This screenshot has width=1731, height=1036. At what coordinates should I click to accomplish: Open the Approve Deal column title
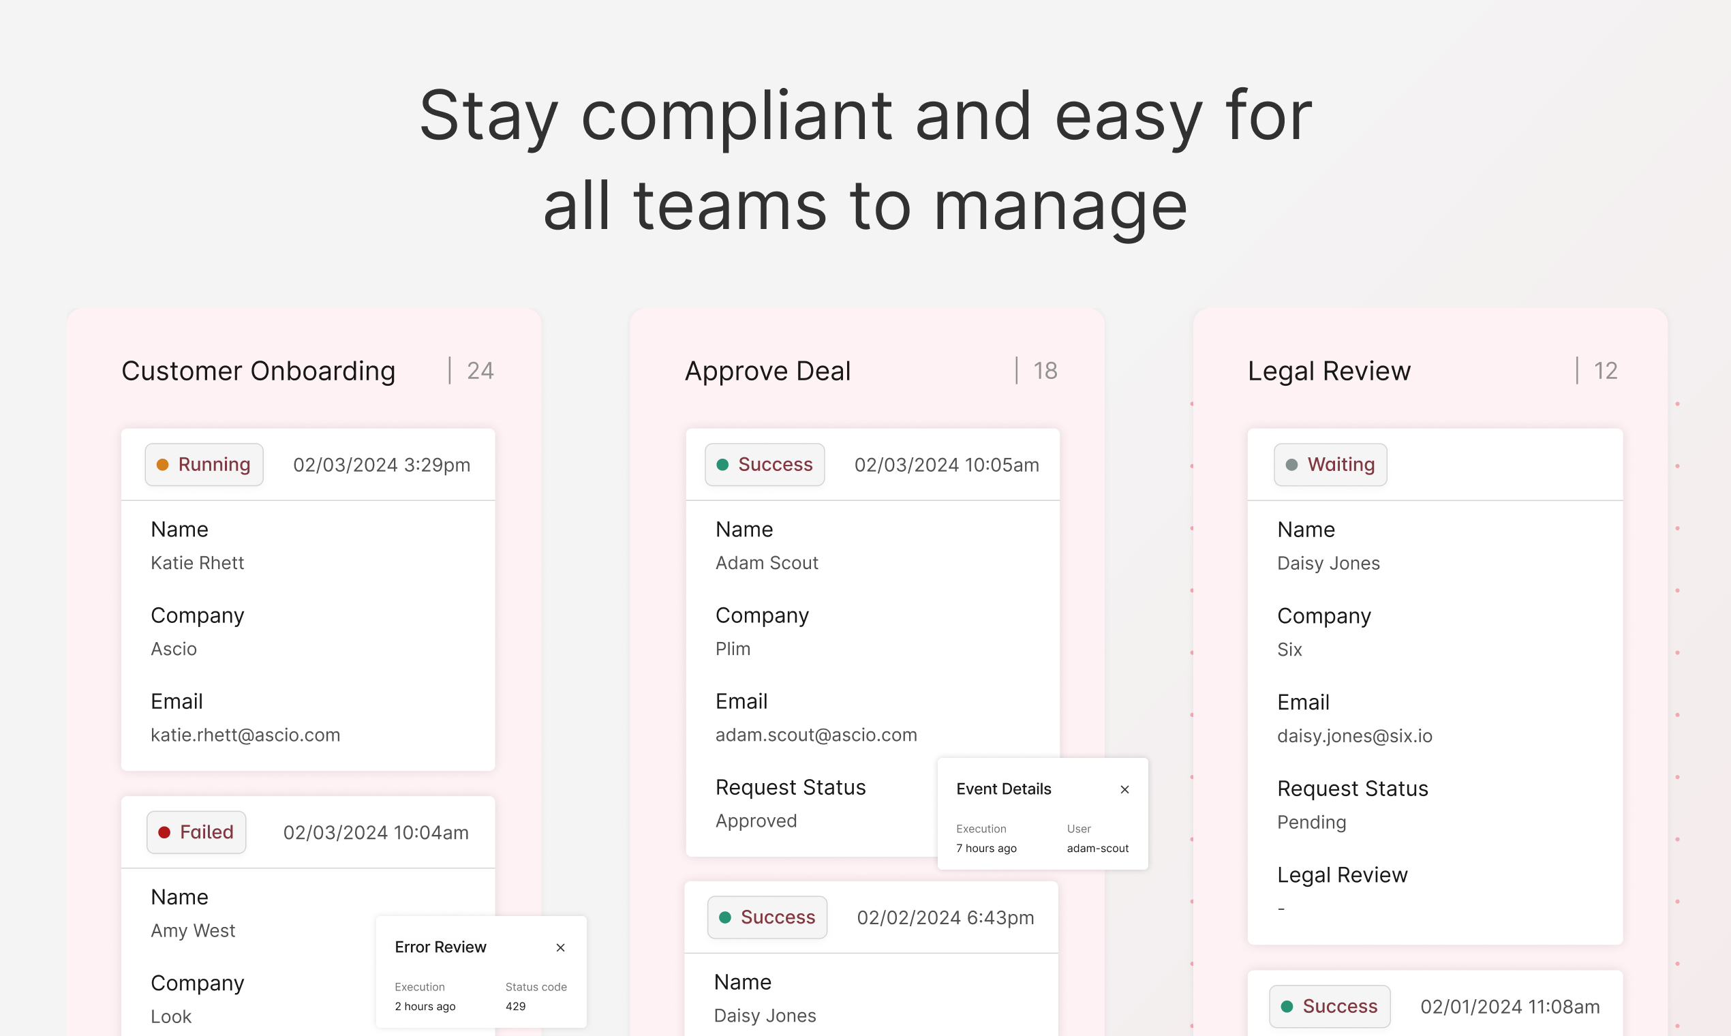768,371
